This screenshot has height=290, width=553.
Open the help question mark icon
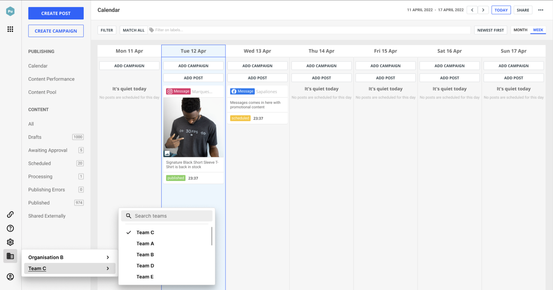(10, 228)
